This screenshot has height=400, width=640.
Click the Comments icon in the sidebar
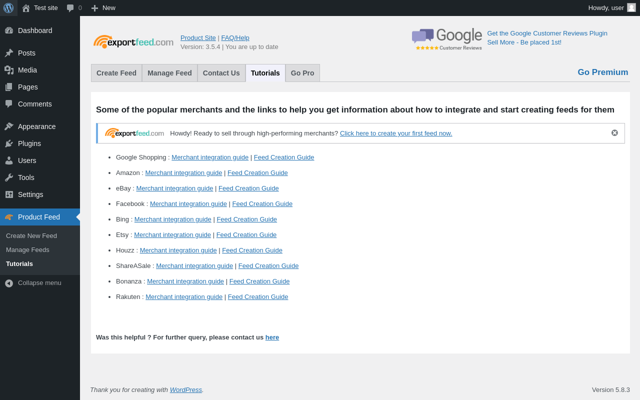[x=9, y=104]
